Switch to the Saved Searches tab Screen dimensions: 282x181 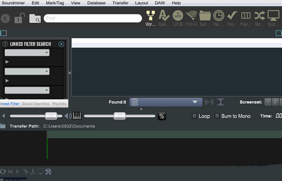point(35,104)
